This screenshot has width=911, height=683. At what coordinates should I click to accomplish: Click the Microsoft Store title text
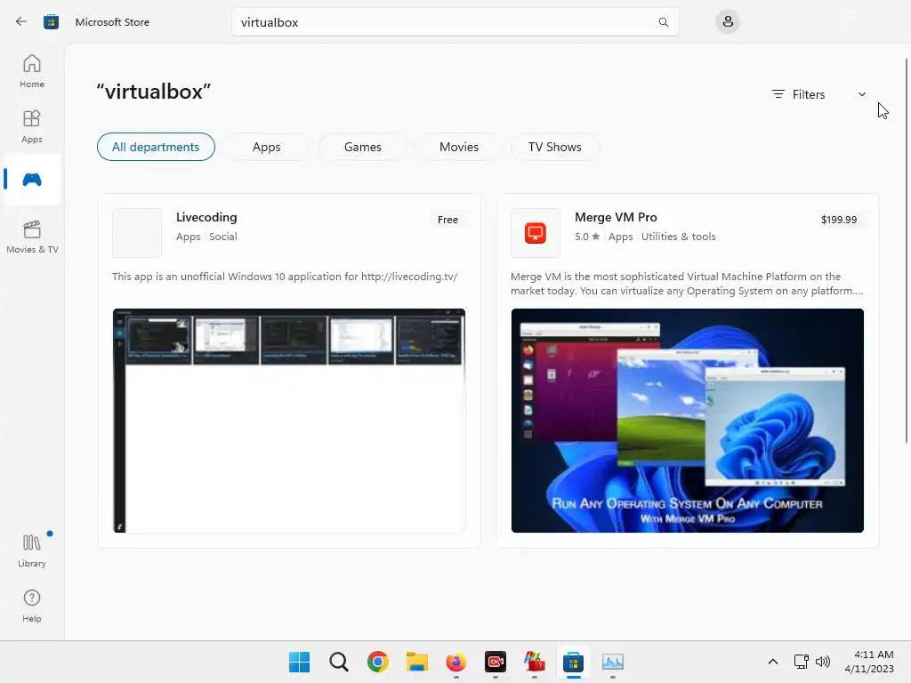coord(112,22)
